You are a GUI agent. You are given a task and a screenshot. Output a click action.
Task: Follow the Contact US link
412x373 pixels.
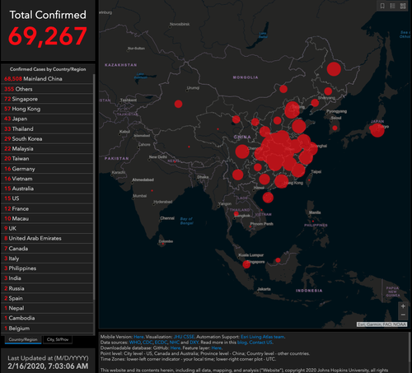(x=260, y=343)
